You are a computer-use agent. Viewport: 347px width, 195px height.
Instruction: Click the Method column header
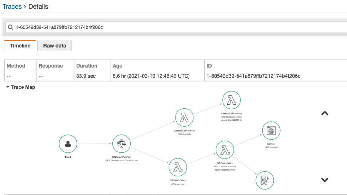point(16,66)
